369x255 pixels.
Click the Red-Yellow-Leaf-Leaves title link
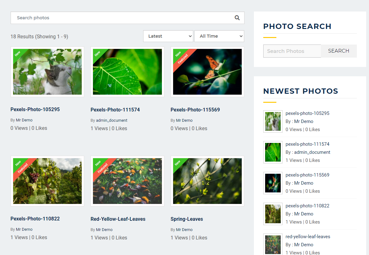(118, 219)
